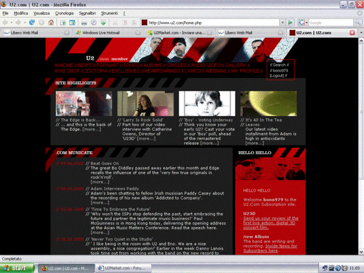364x273 pixels.
Task: Open the list all tabs dropdown
Action: 361,33
